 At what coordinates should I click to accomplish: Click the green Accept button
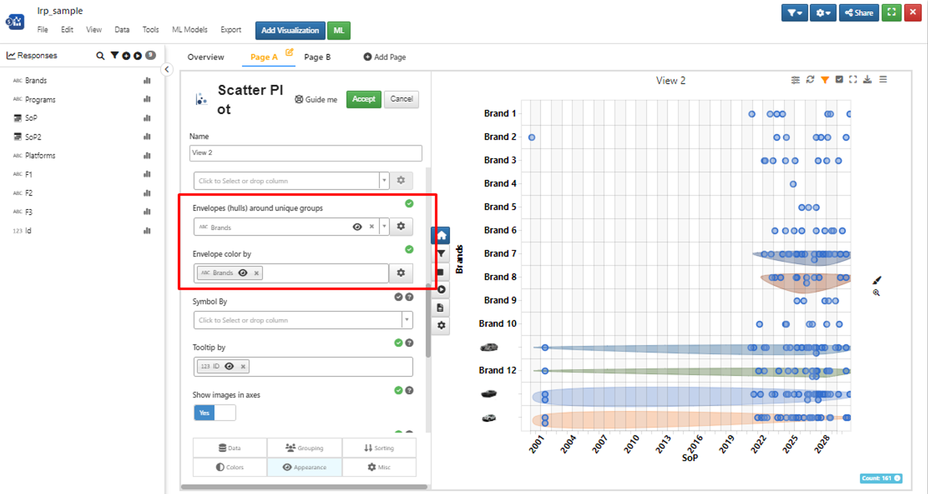(364, 99)
